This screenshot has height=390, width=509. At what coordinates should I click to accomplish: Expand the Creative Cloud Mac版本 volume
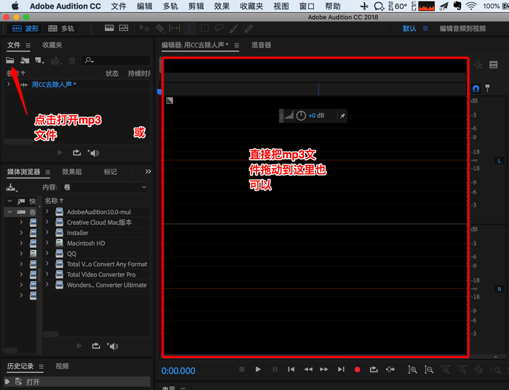(47, 222)
